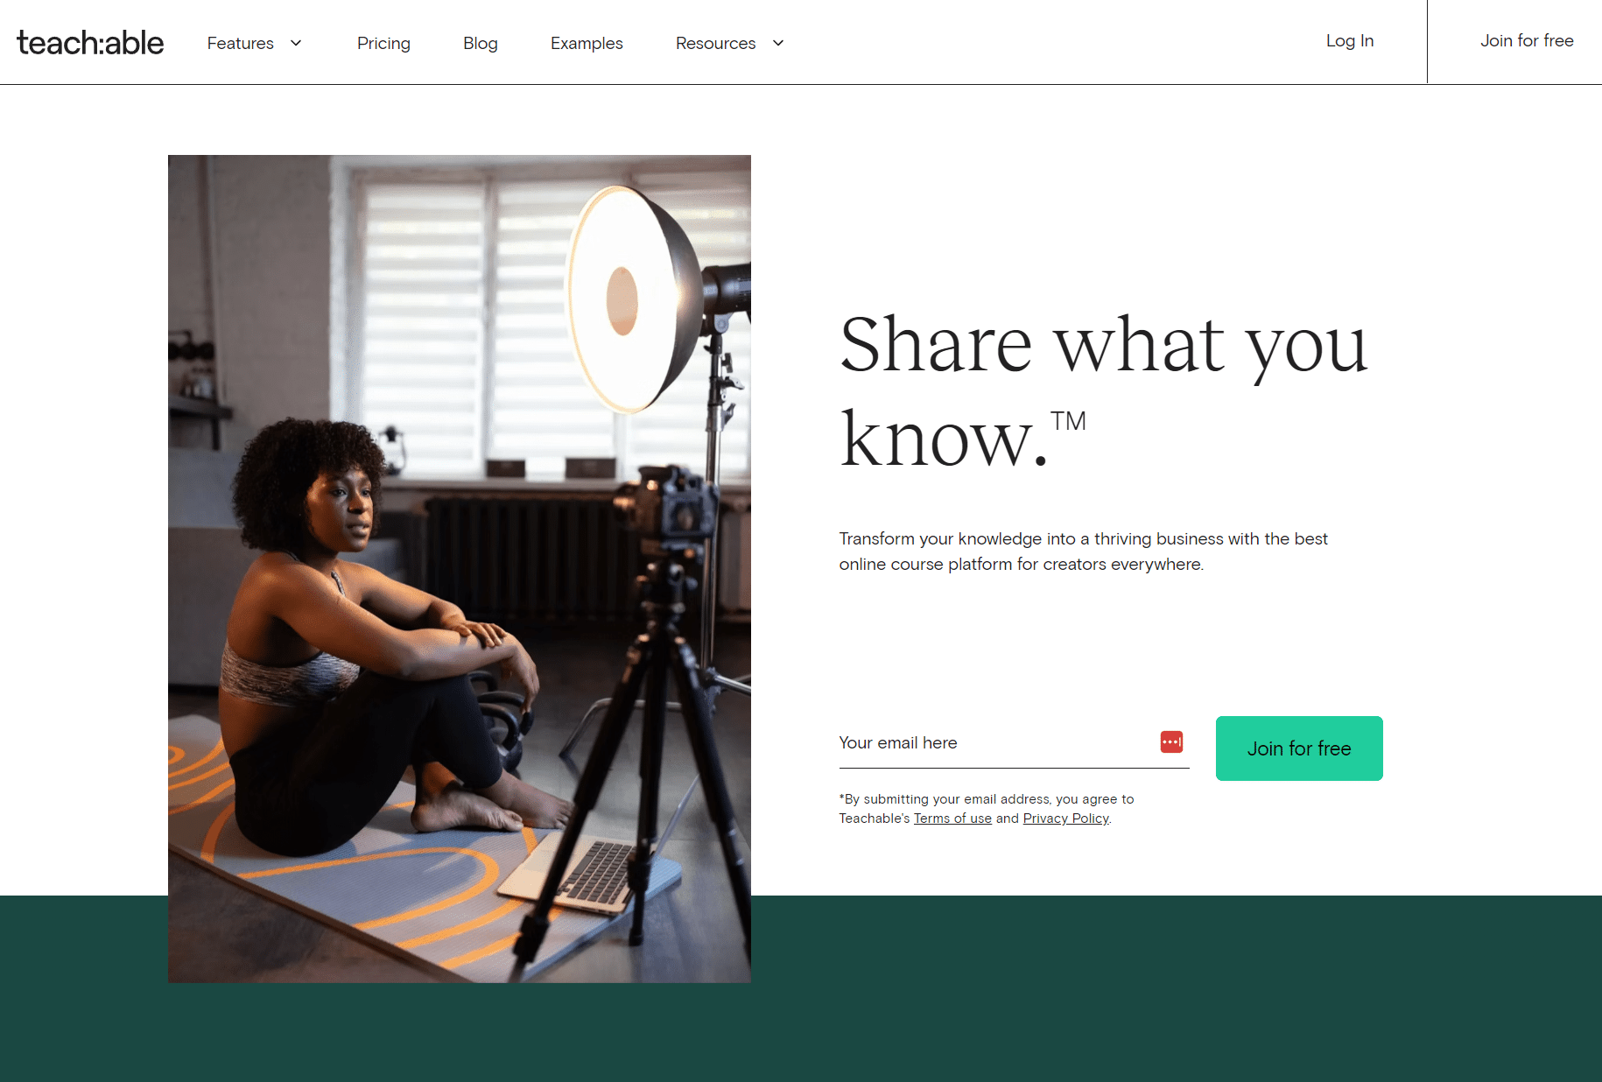Click the TM trademark symbol after know
Image resolution: width=1602 pixels, height=1082 pixels.
tap(1068, 421)
